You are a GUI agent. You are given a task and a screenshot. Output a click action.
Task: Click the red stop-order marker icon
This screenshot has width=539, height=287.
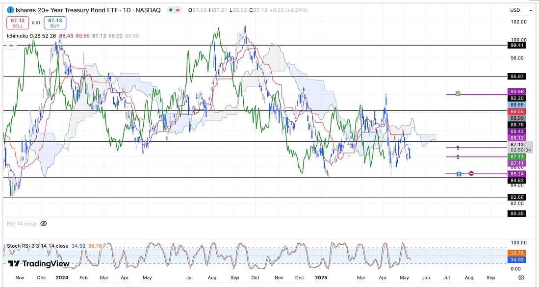pyautogui.click(x=471, y=174)
